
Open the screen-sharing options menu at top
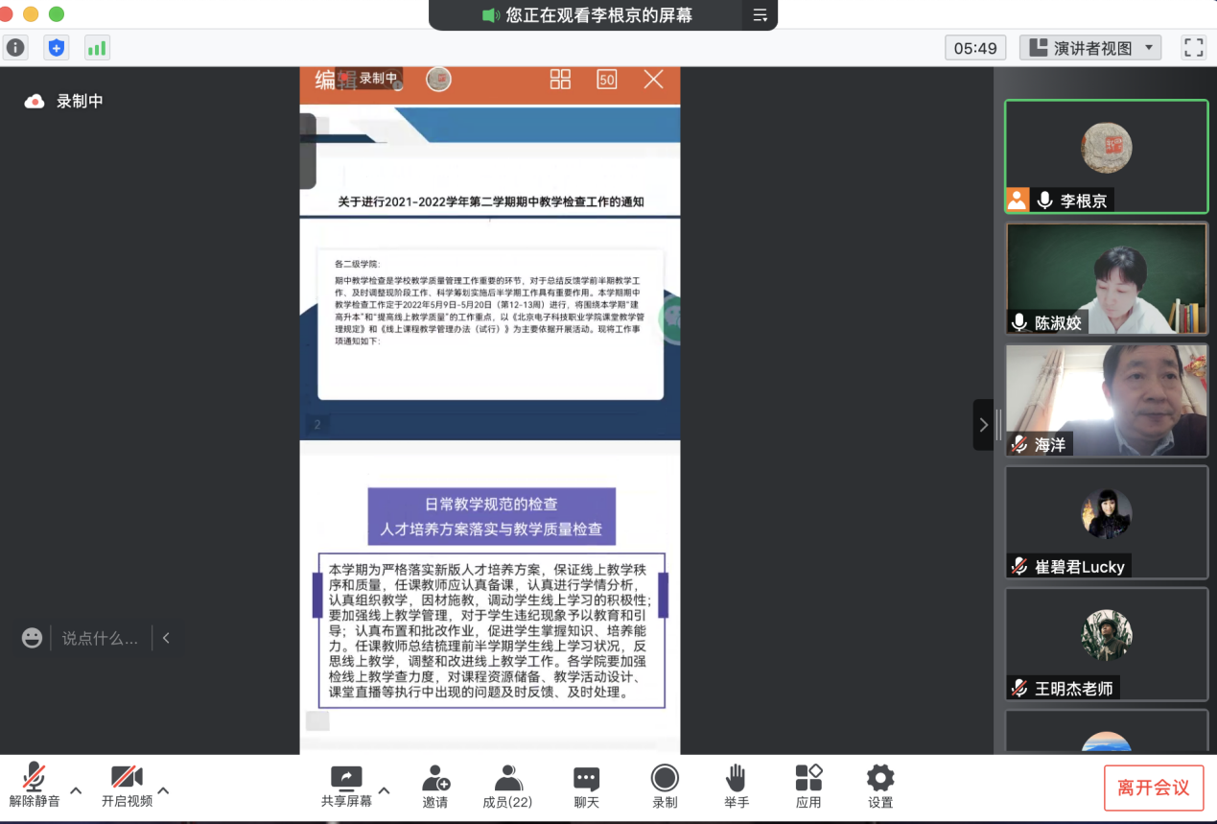[x=760, y=15]
